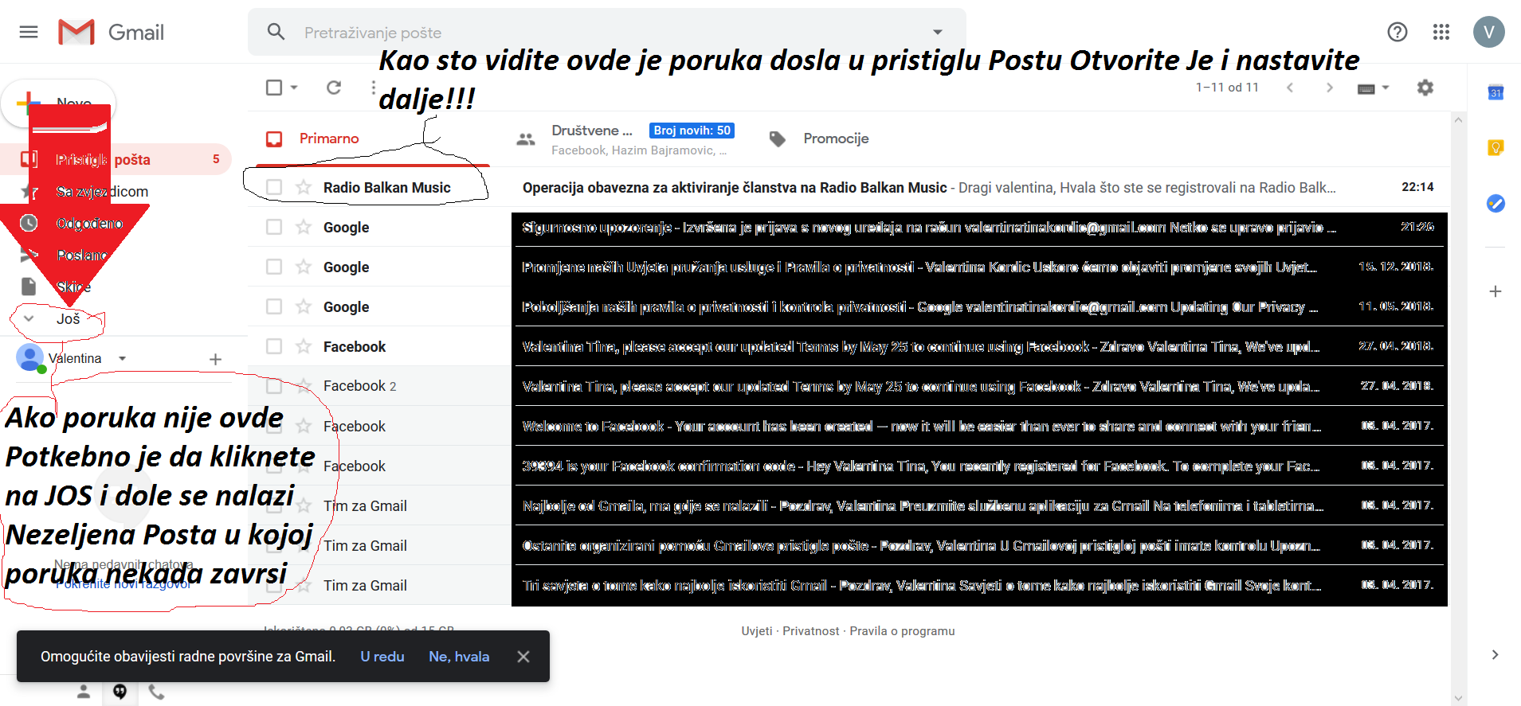This screenshot has height=706, width=1521.
Task: Go to older messages arrow
Action: 1329,88
